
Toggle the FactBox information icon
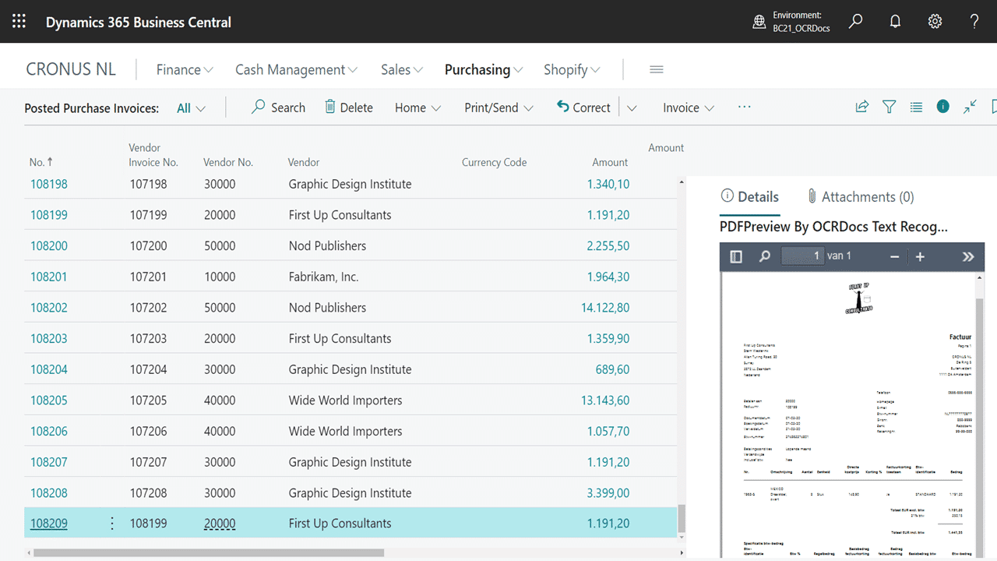(942, 107)
